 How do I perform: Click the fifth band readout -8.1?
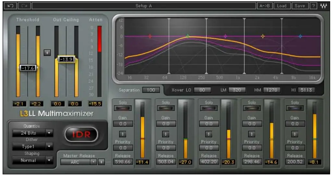click(x=314, y=162)
